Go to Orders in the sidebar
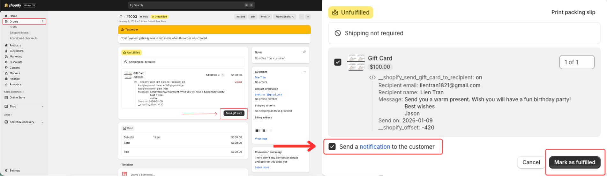607x177 pixels. click(x=14, y=22)
